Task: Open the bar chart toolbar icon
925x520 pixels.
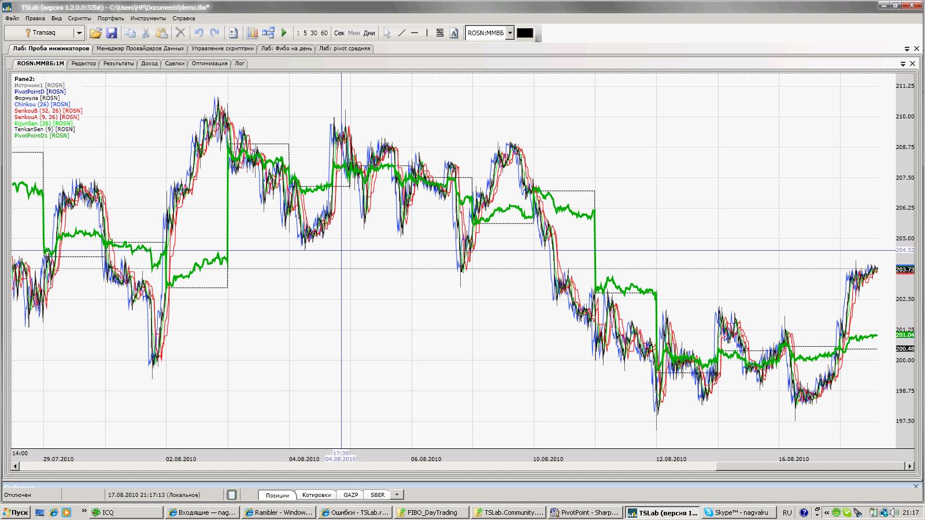Action: (x=253, y=33)
